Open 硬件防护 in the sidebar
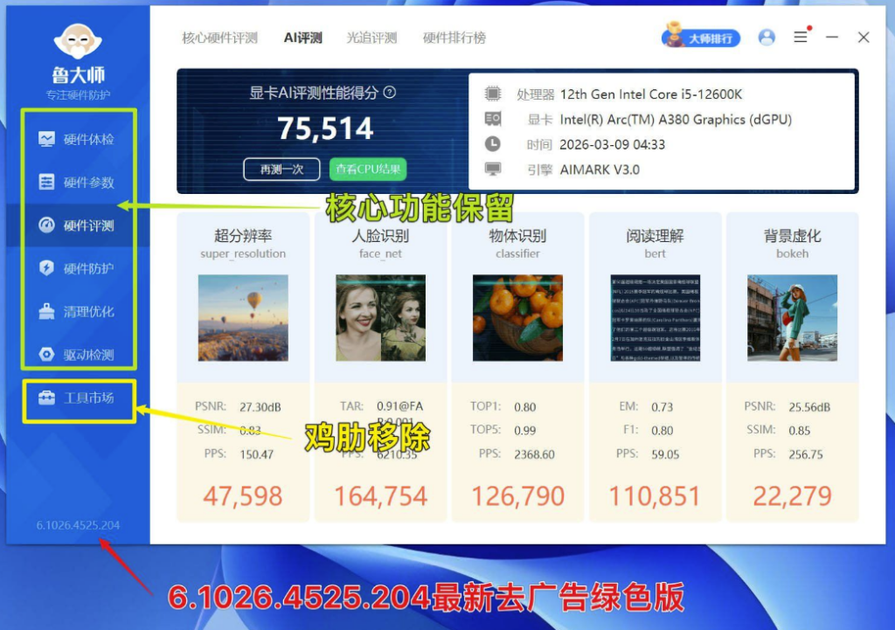 click(77, 268)
